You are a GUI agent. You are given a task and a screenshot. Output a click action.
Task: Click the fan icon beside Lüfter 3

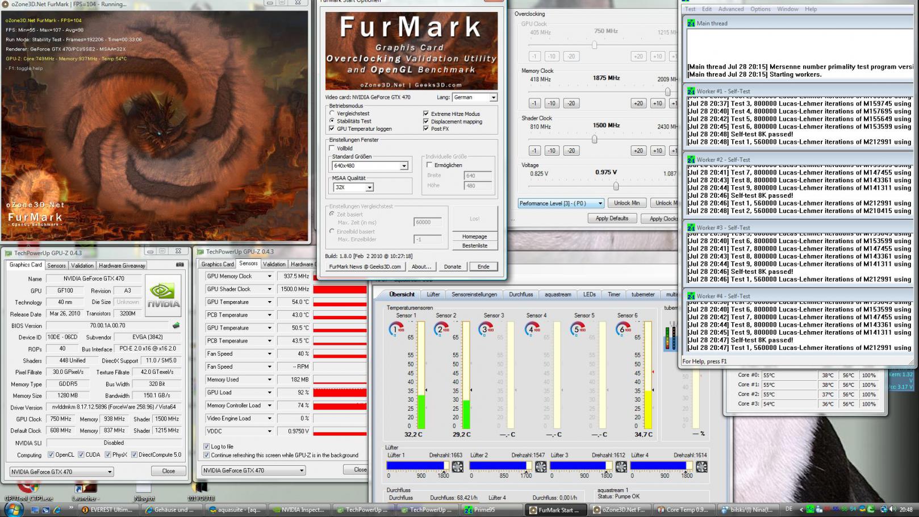(621, 466)
